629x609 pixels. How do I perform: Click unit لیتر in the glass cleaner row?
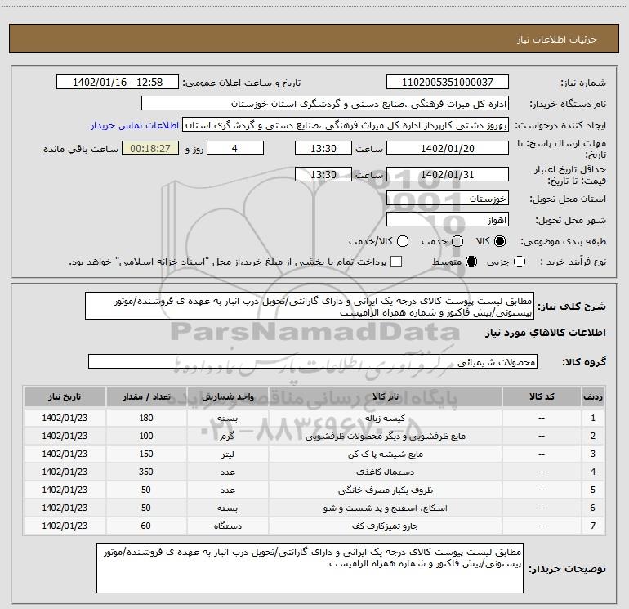[227, 454]
